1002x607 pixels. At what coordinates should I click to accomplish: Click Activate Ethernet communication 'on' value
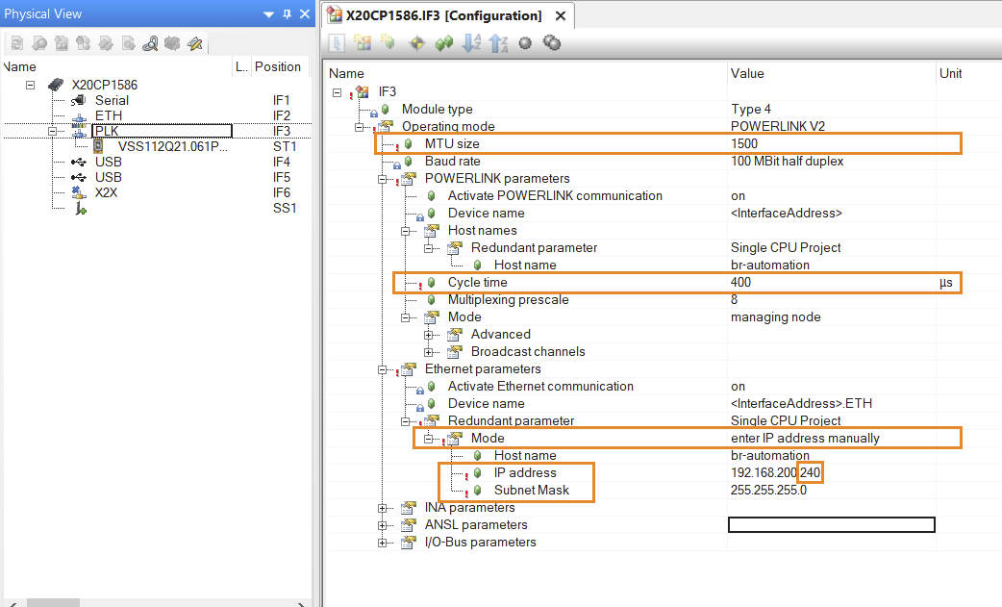[x=739, y=387]
